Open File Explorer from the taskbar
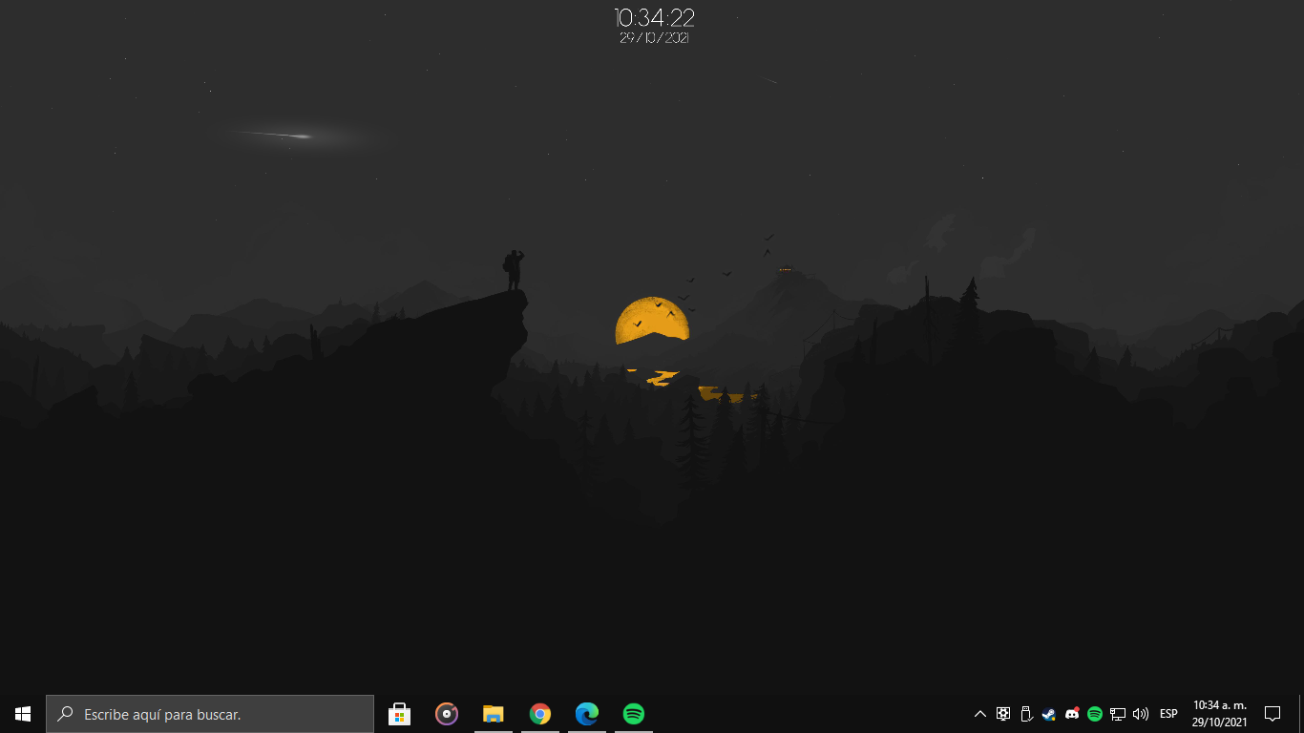The height and width of the screenshot is (733, 1304). point(494,714)
